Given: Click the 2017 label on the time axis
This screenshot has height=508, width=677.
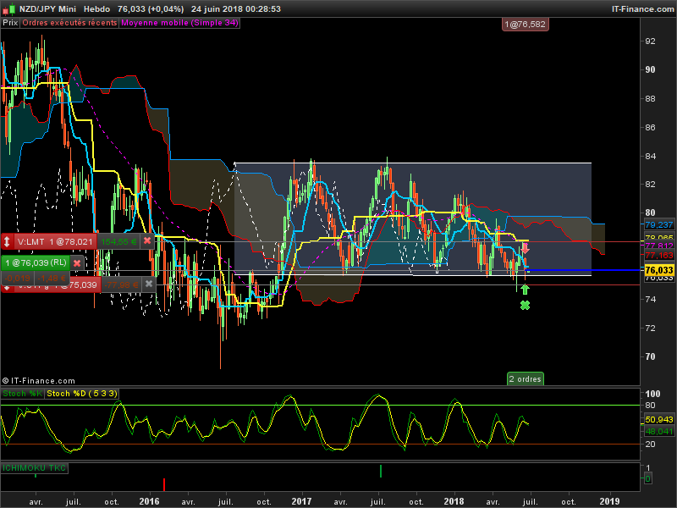Looking at the screenshot, I should pyautogui.click(x=301, y=501).
